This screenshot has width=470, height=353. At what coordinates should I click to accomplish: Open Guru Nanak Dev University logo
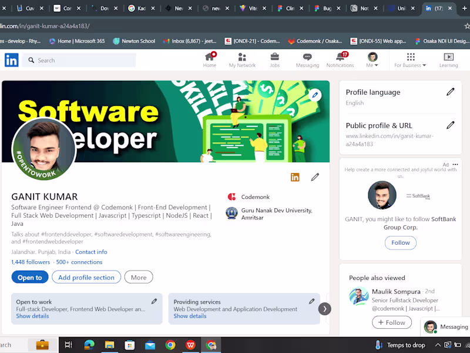coord(231,213)
